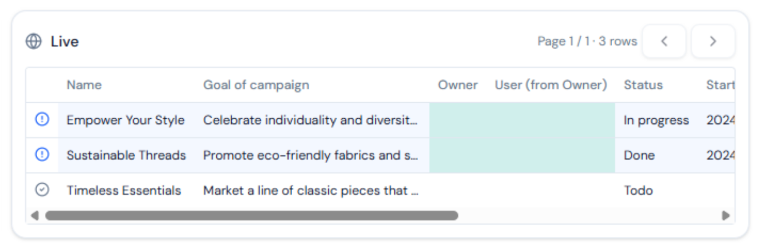Select the Name column header

pos(84,85)
